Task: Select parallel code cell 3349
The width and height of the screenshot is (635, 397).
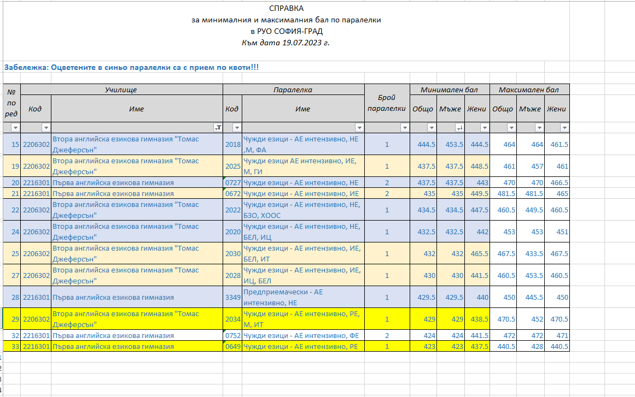Action: [x=232, y=298]
